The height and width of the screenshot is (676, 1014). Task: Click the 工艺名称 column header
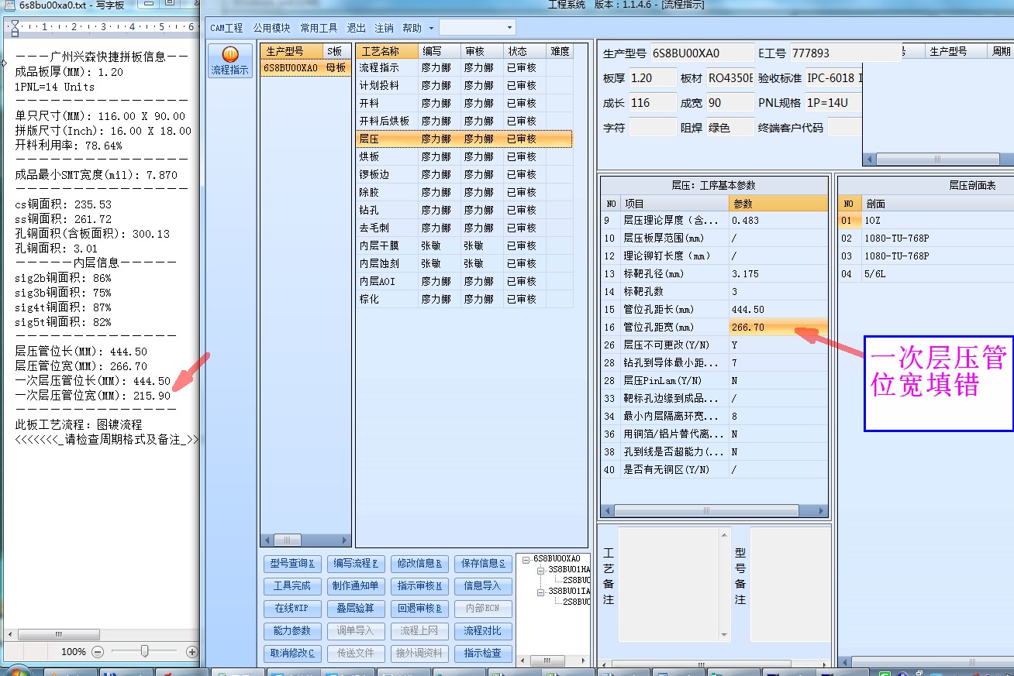[388, 51]
